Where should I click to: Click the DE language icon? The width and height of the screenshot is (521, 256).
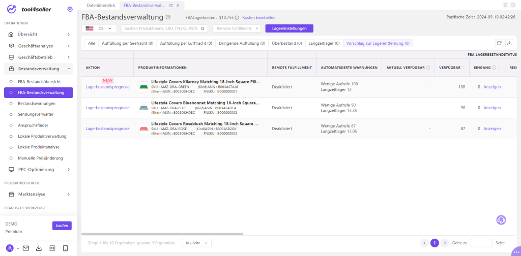click(x=52, y=248)
